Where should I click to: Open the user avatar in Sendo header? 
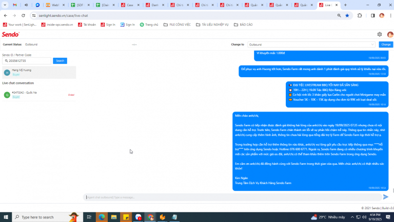390,34
